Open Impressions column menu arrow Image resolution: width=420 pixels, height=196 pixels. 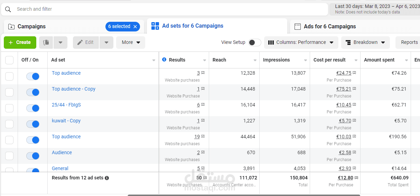(x=305, y=60)
